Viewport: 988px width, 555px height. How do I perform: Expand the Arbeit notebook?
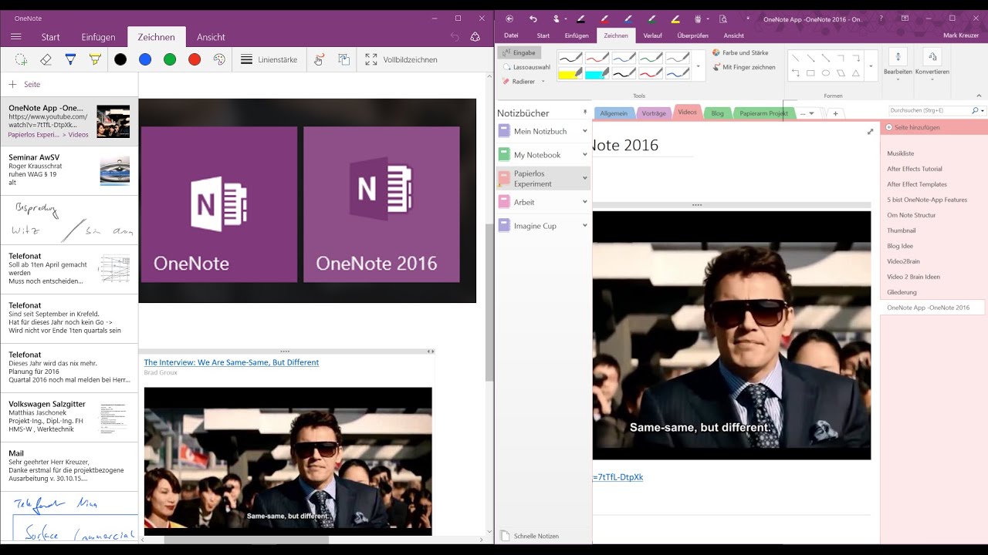(x=584, y=202)
